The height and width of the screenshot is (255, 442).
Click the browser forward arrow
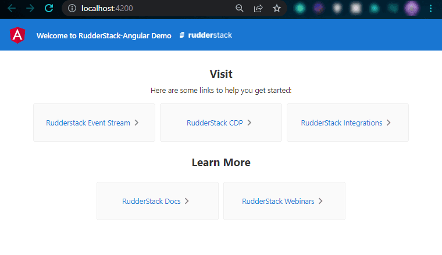coord(30,9)
